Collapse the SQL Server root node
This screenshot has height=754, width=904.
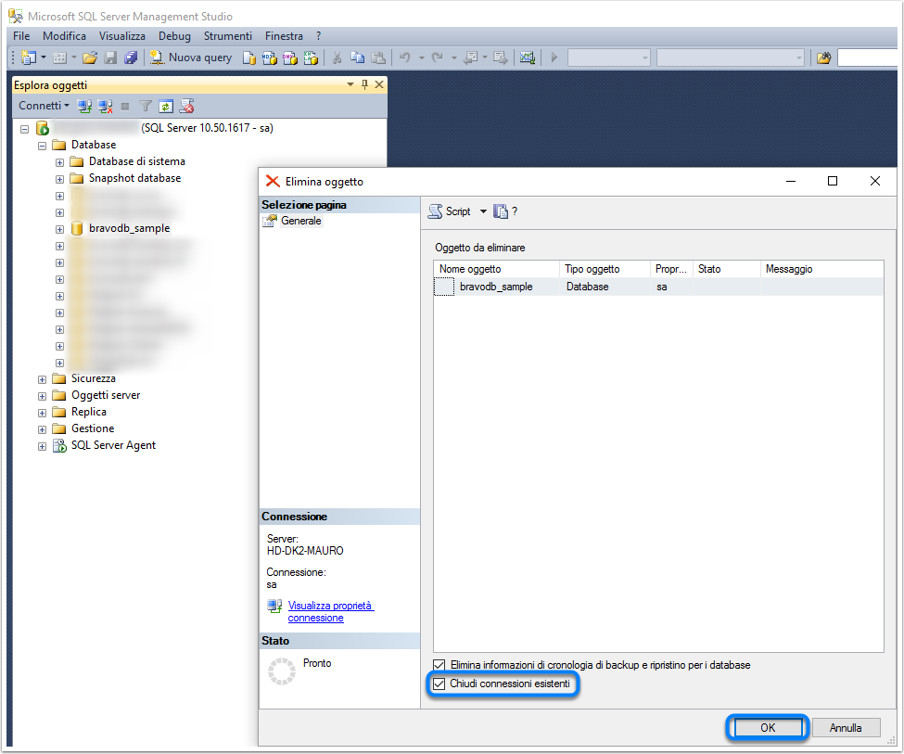(24, 129)
